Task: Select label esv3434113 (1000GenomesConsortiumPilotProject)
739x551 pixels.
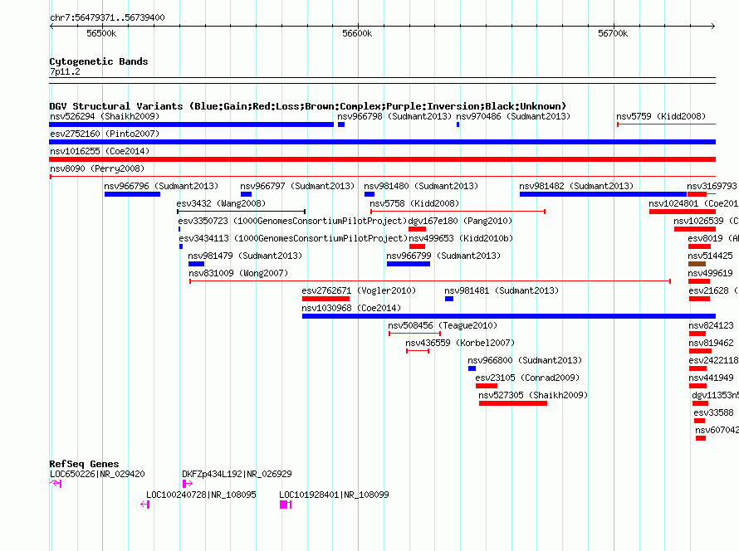Action: pyautogui.click(x=293, y=238)
